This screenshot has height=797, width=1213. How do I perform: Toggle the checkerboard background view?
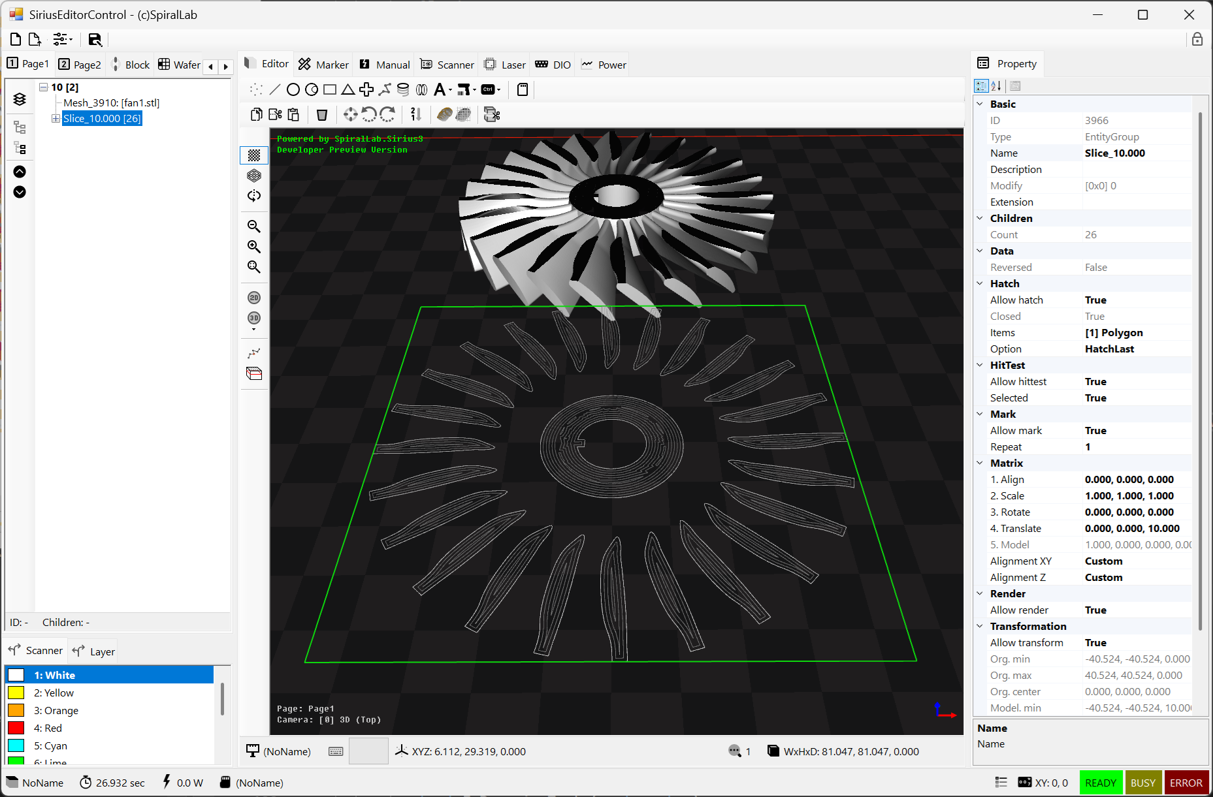pyautogui.click(x=254, y=155)
